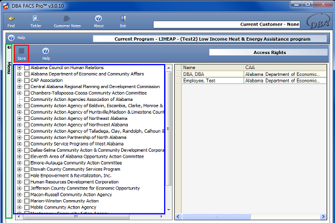Click the Current Customer field
This screenshot has height=223, width=335.
click(227, 25)
